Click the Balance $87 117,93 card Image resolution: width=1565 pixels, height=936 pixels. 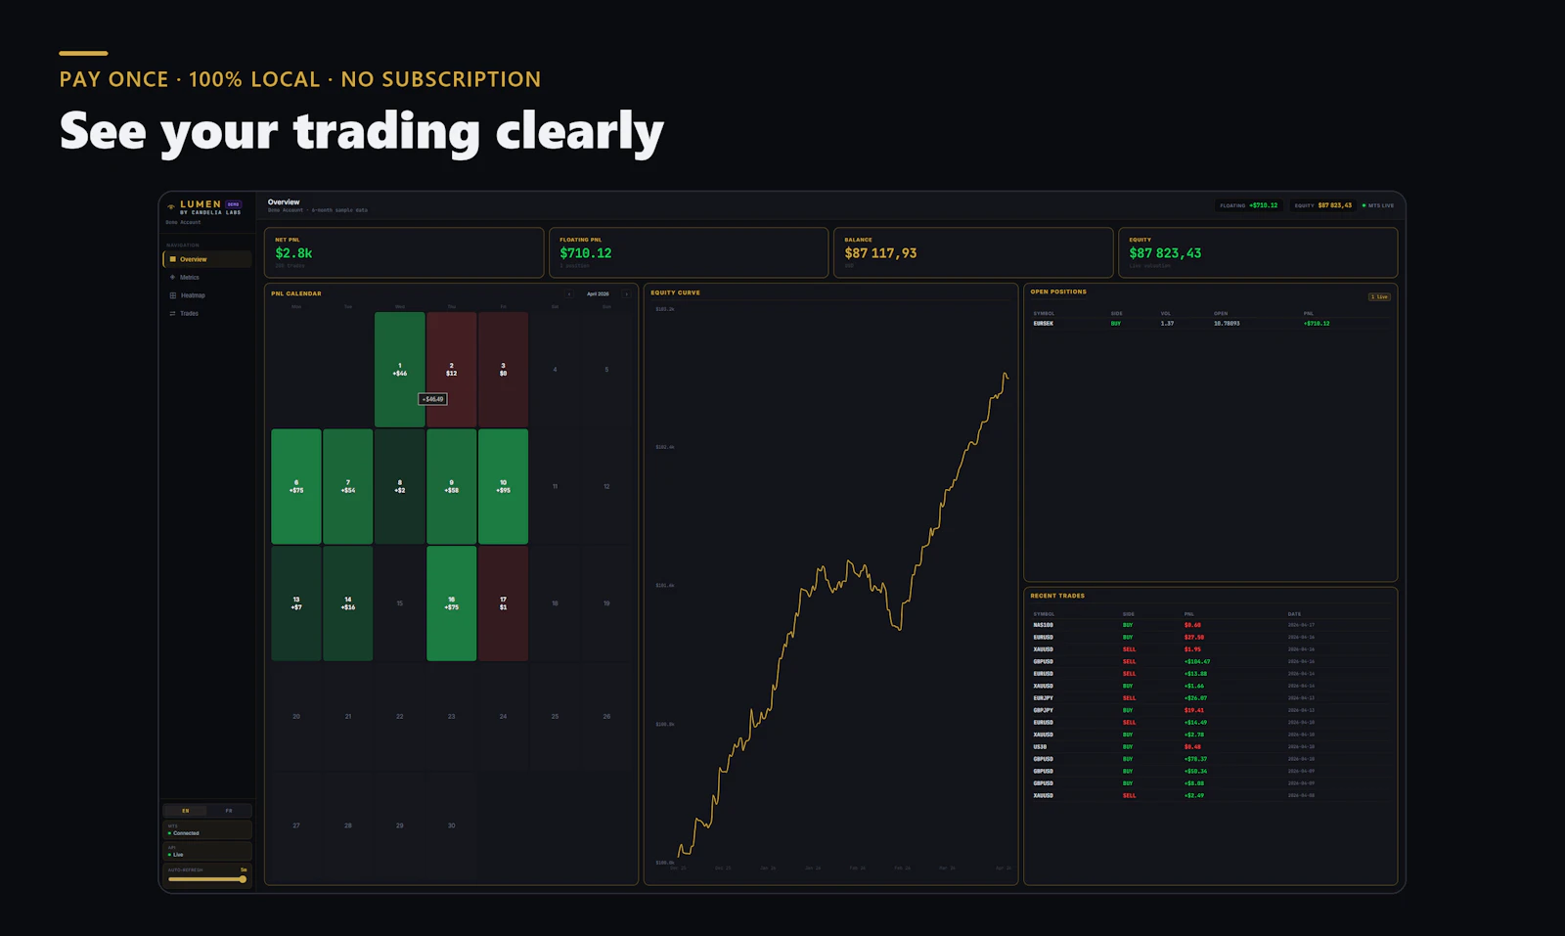973,253
